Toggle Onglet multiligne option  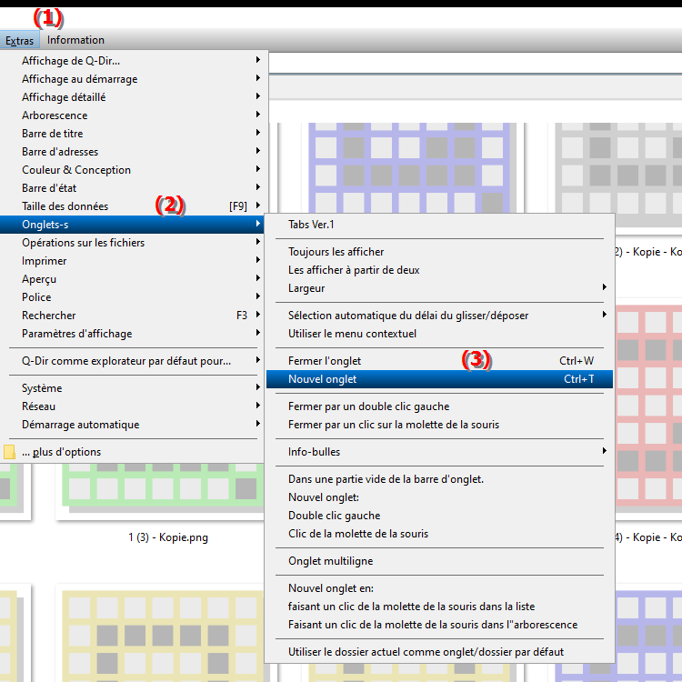click(x=440, y=561)
